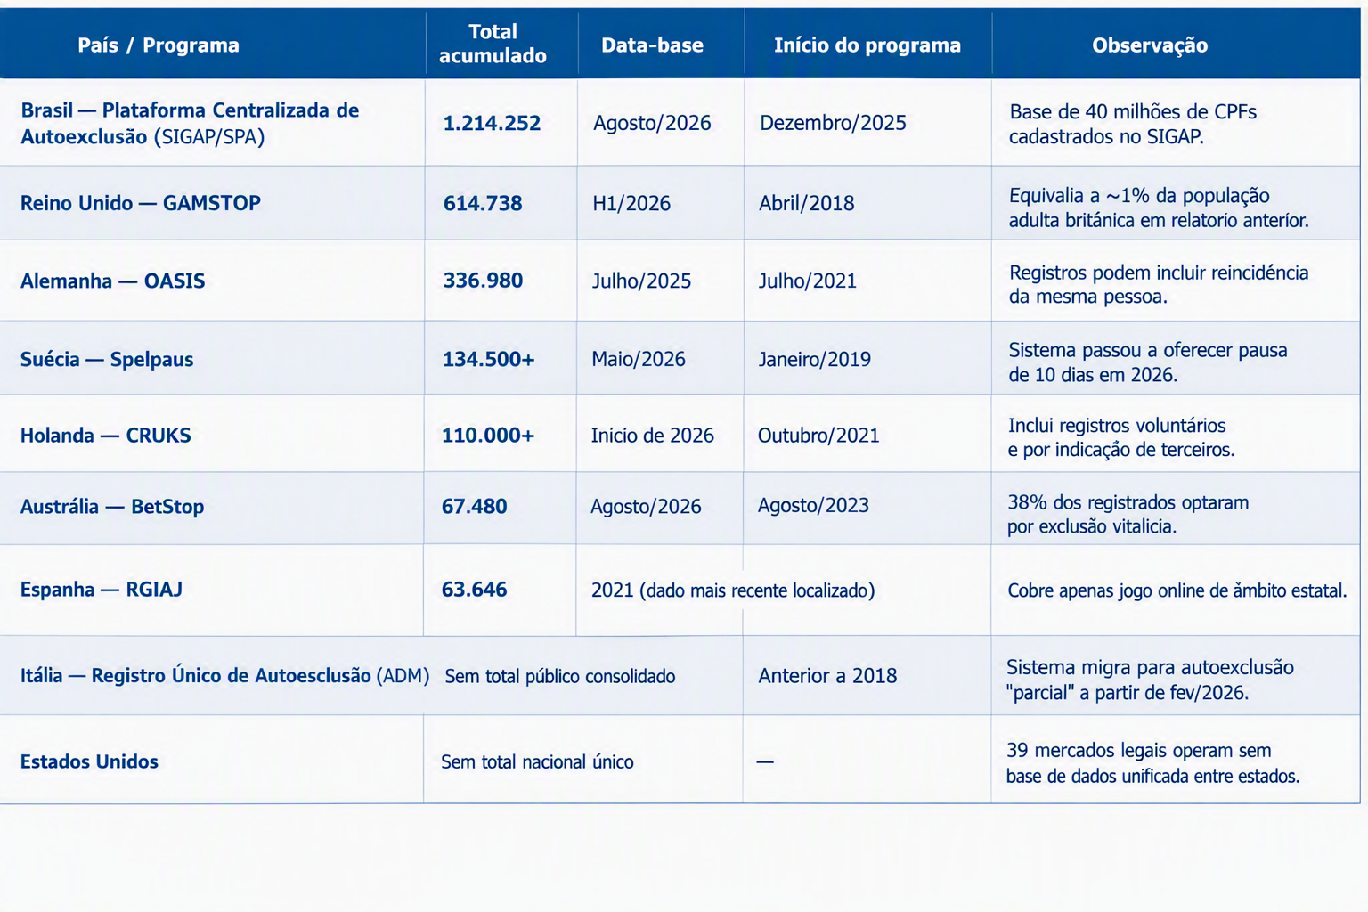Click the 'Suécia — Spelpaus' row label
The height and width of the screenshot is (912, 1368).
pos(107,359)
